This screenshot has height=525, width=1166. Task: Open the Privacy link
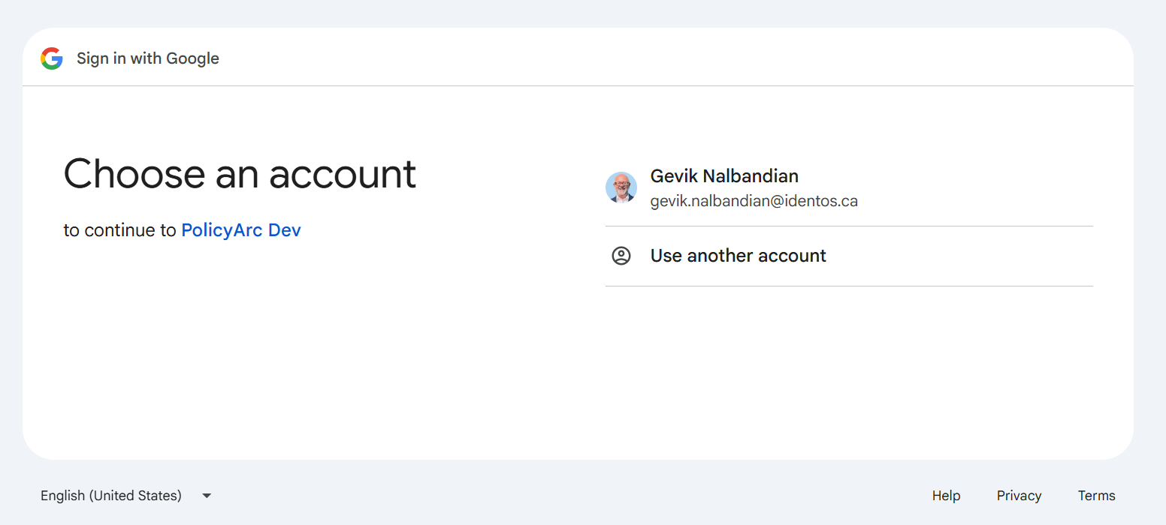pos(1019,496)
